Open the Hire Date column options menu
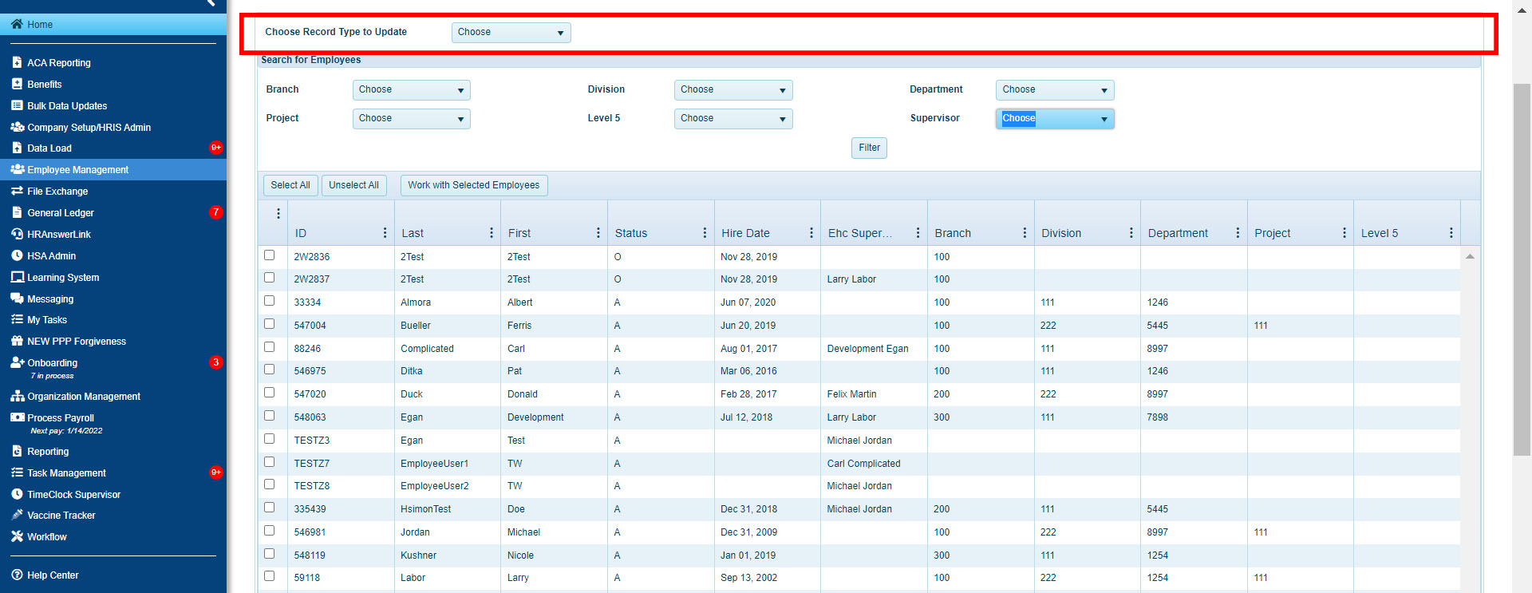 pyautogui.click(x=811, y=233)
